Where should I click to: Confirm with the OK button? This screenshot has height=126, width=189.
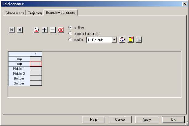[173, 120]
